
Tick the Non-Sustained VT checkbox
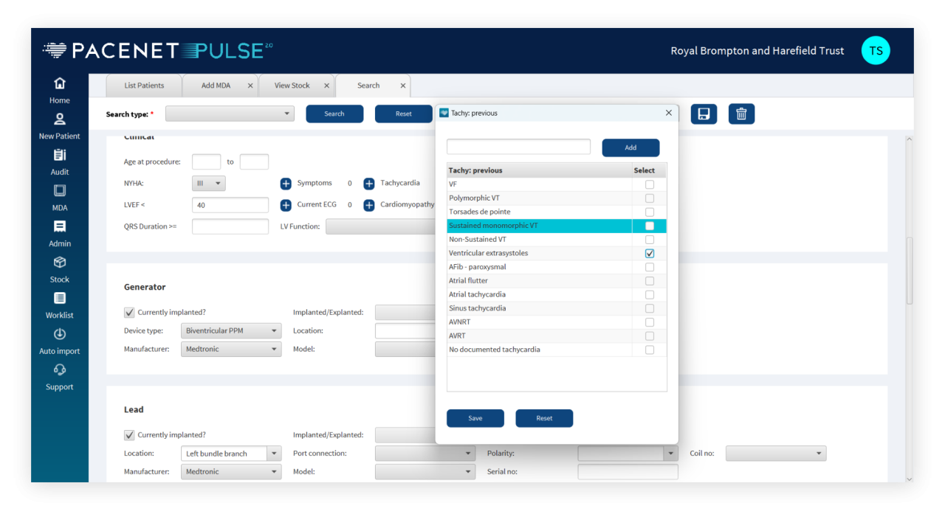pos(650,240)
